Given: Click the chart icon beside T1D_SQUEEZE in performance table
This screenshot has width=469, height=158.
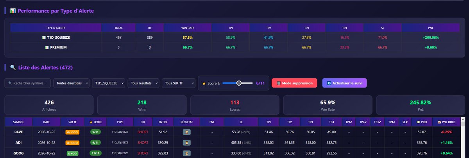Looking at the screenshot, I should (44, 38).
